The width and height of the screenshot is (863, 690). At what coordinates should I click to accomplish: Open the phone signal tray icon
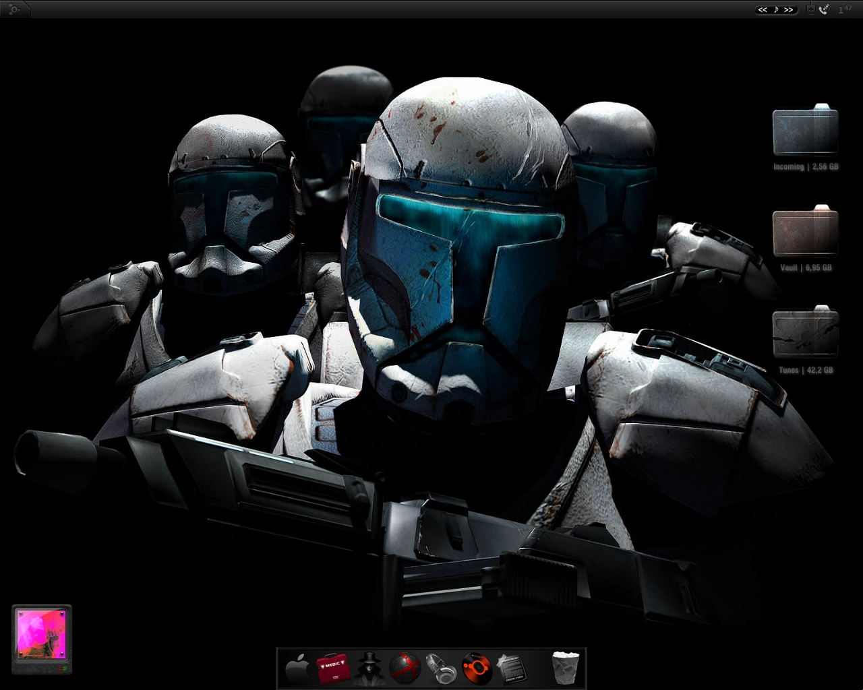point(823,9)
